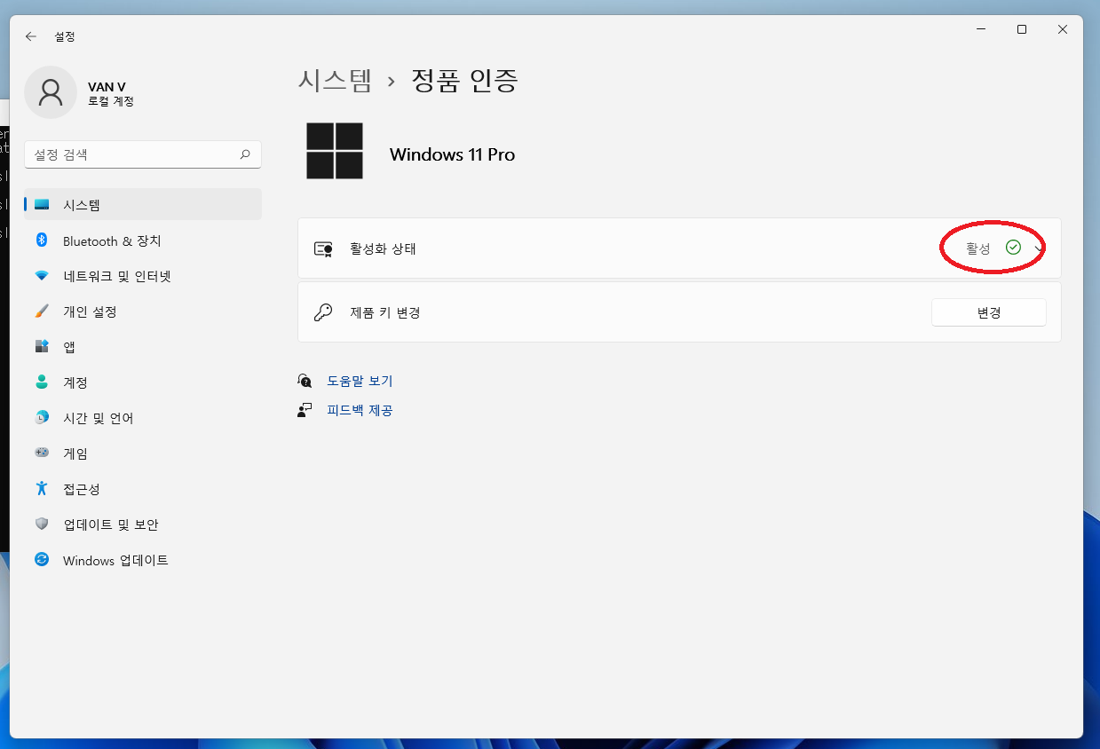Screen dimensions: 1100x749
Task: Click the Bluetooth icon in sidebar
Action: tap(42, 240)
